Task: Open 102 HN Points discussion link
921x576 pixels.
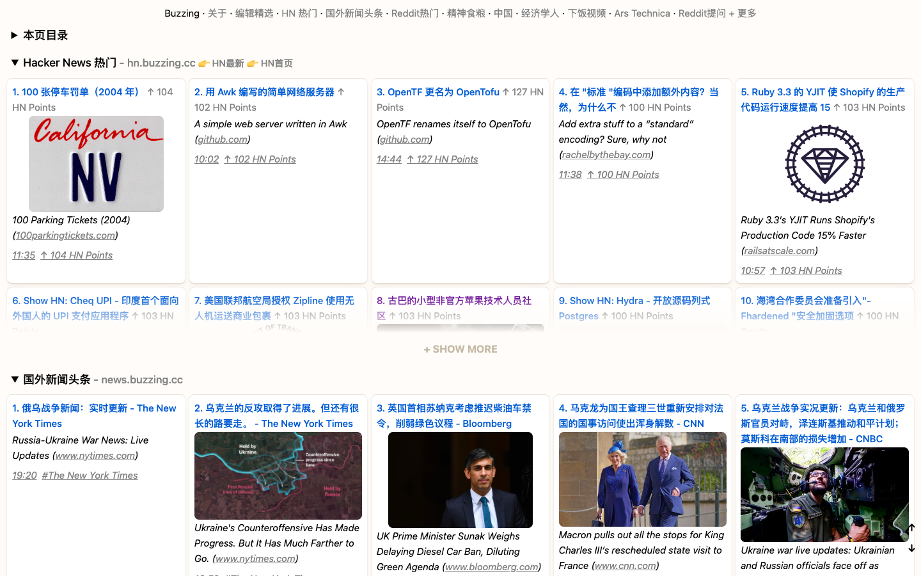Action: [260, 159]
